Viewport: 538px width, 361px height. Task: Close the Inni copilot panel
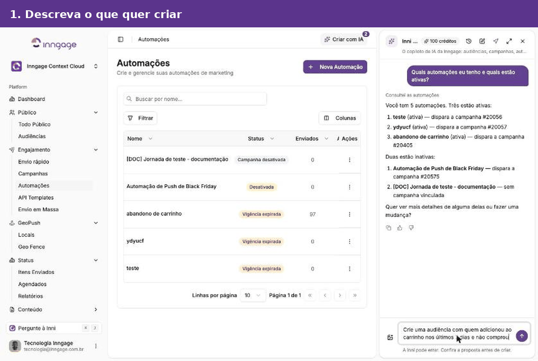522,41
